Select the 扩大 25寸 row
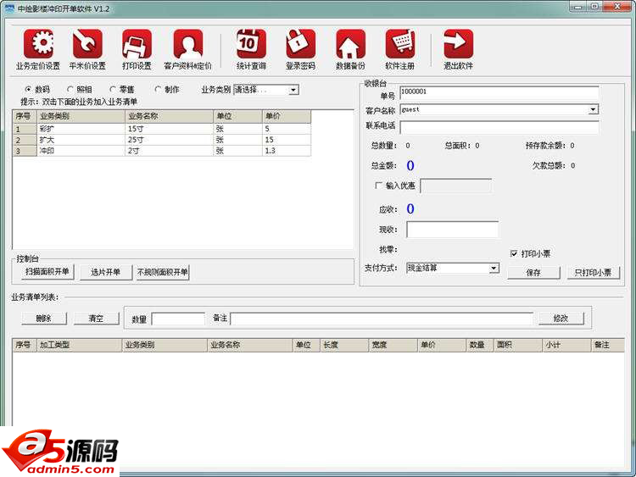 pyautogui.click(x=162, y=140)
